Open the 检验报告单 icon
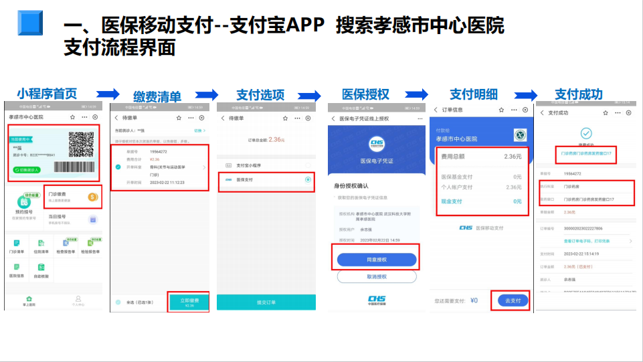This screenshot has height=362, width=643. pos(90,243)
